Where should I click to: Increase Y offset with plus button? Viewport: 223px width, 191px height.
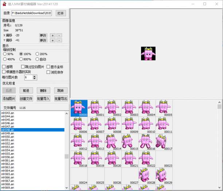click(x=52, y=40)
